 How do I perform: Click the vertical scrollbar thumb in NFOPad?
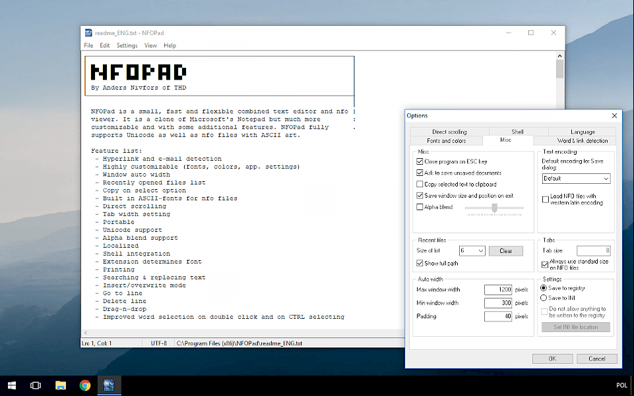tap(559, 69)
